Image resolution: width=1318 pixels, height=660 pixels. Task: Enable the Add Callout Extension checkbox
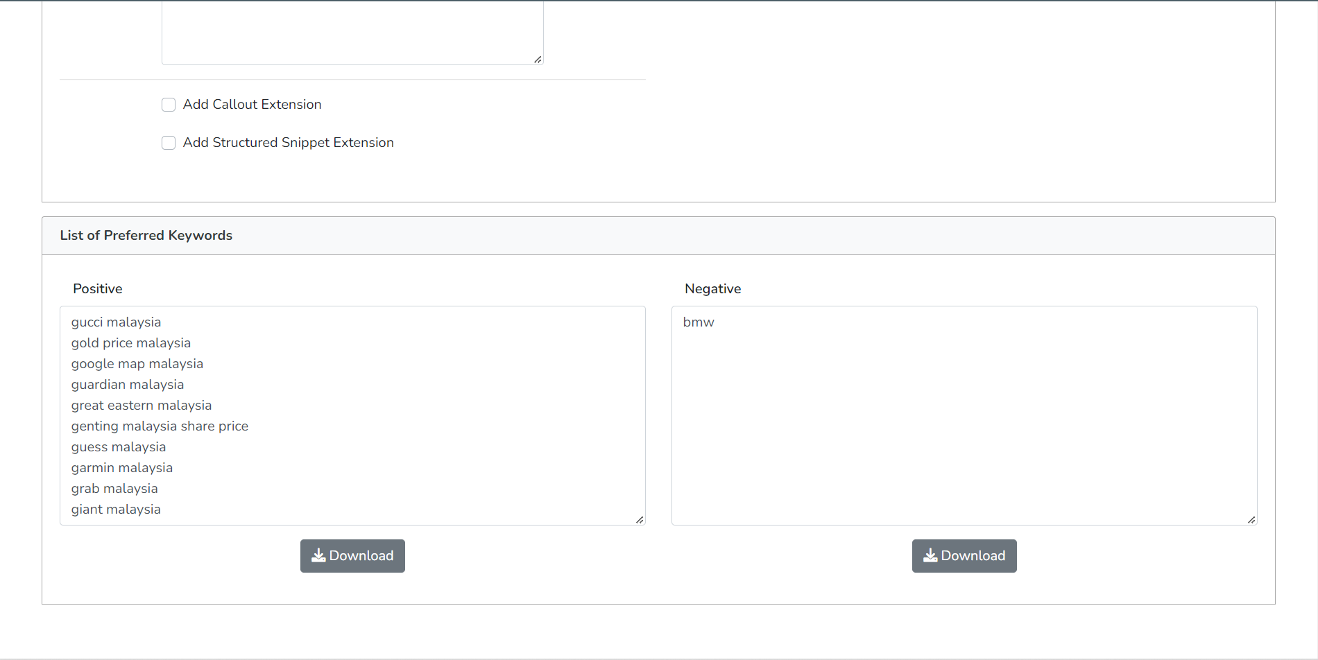click(x=169, y=105)
